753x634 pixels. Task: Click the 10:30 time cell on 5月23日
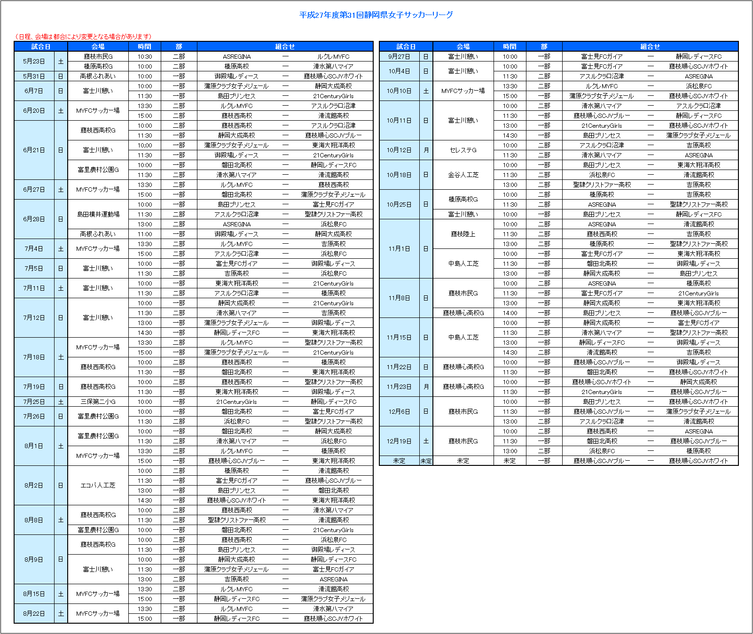(x=145, y=56)
